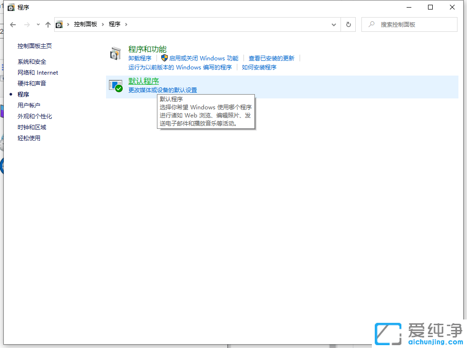This screenshot has width=467, height=348.
Task: Select 系统和安全 in the sidebar
Action: click(x=31, y=61)
